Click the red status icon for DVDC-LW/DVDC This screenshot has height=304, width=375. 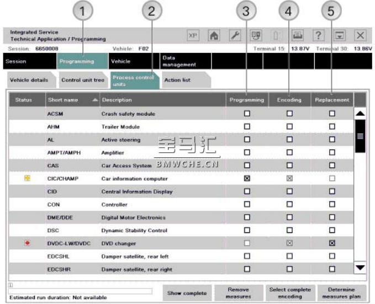27,243
